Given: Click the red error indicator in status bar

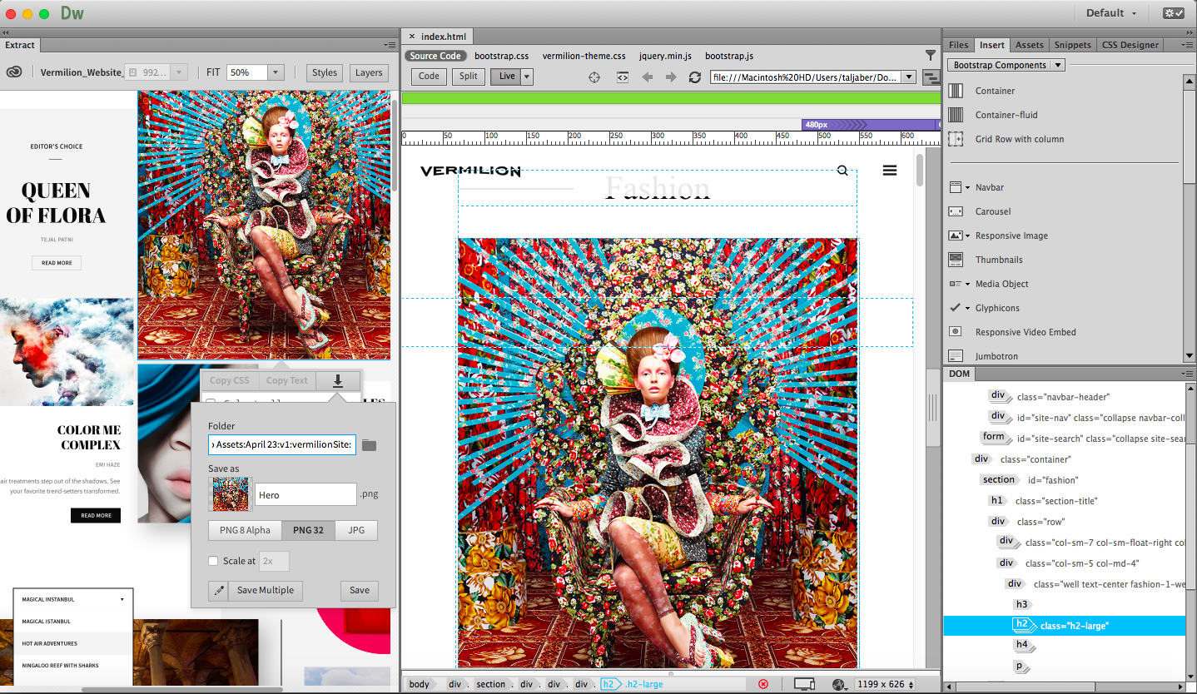Looking at the screenshot, I should (763, 684).
